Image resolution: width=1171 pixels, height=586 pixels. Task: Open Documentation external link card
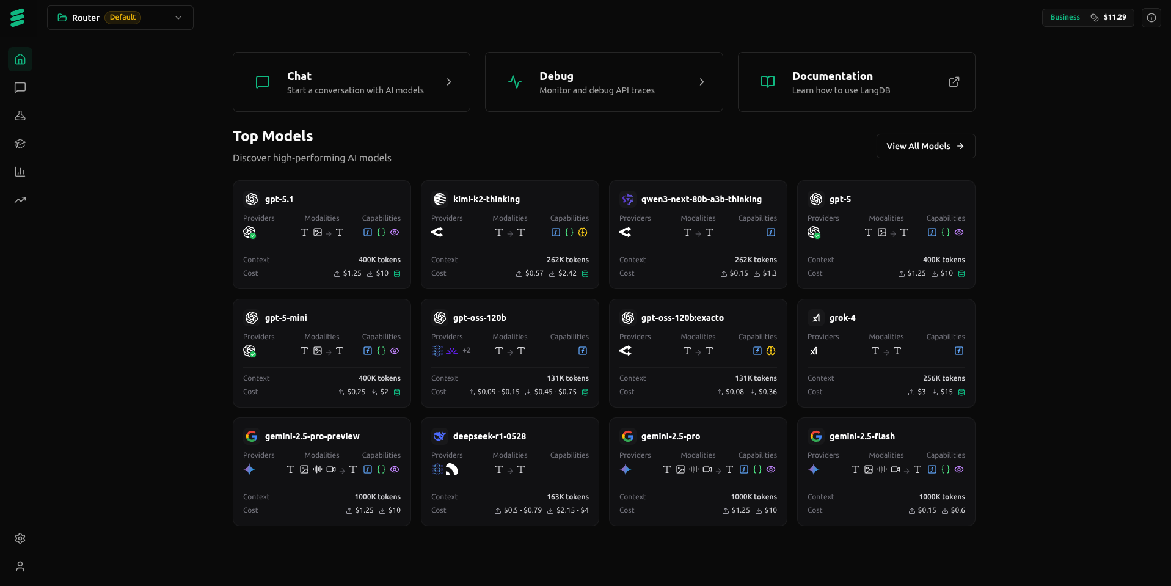pos(856,82)
